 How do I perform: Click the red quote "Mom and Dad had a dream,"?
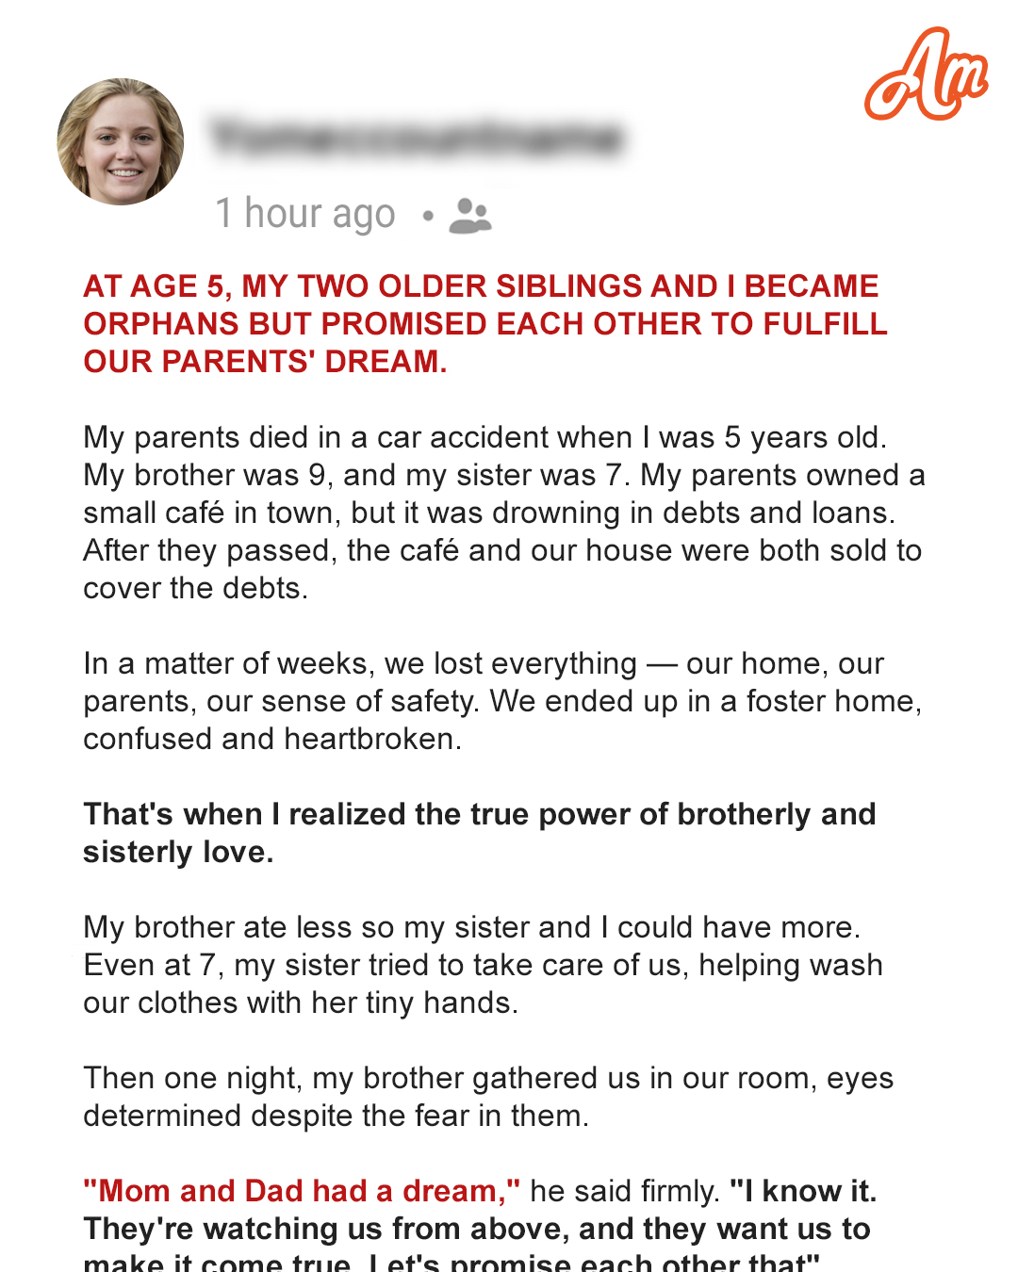pos(302,1191)
